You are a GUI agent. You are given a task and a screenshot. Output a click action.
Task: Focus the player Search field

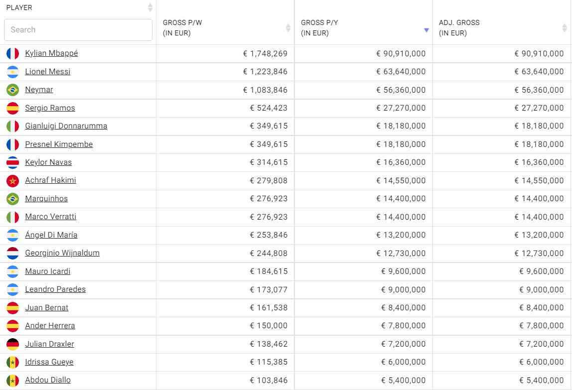(x=78, y=30)
